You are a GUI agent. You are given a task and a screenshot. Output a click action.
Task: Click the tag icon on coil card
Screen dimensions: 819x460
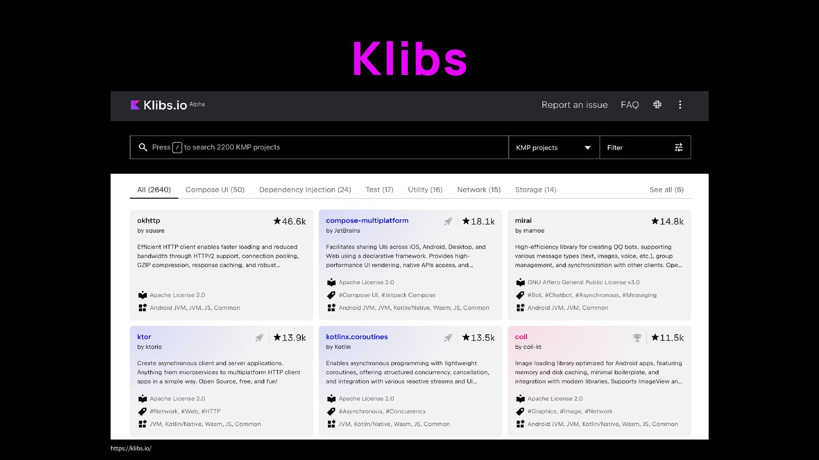[520, 411]
